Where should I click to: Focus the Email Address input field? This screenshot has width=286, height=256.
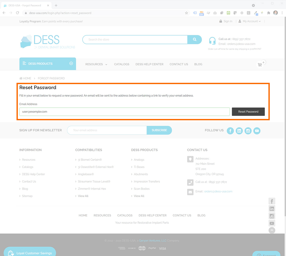click(125, 112)
